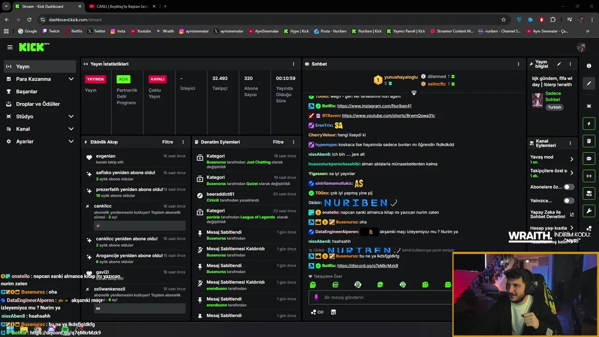Click the lightning bolt icon in right toolbar
The image size is (599, 337).
pos(589,124)
